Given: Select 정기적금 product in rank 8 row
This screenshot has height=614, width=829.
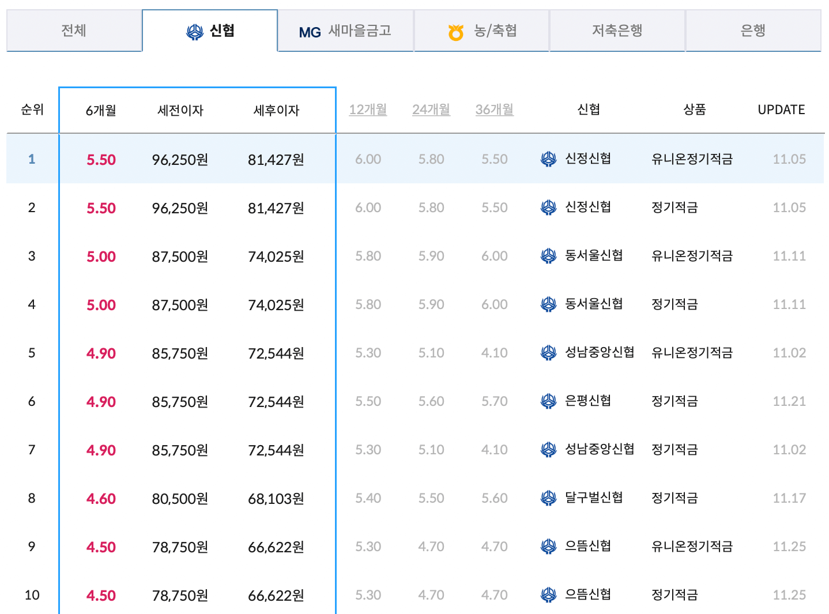Looking at the screenshot, I should click(x=674, y=498).
